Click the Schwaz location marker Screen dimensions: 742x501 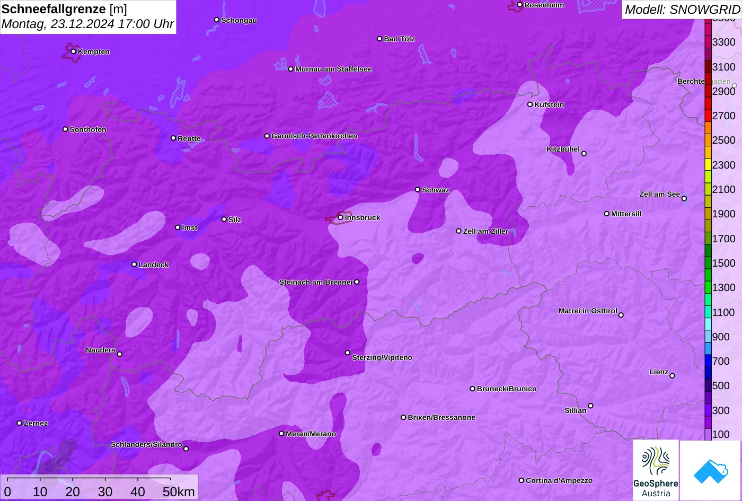click(x=418, y=189)
